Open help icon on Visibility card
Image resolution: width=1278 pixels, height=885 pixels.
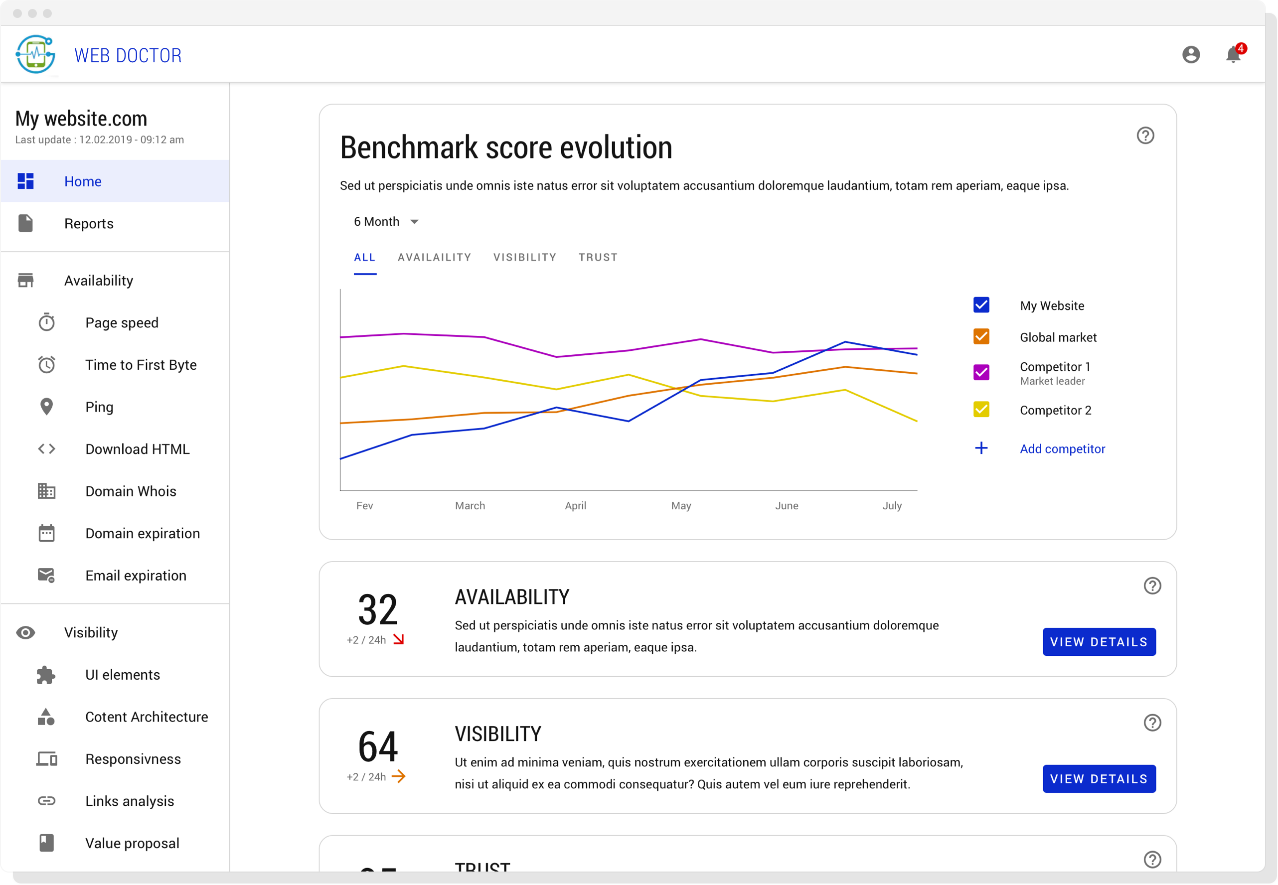tap(1152, 723)
